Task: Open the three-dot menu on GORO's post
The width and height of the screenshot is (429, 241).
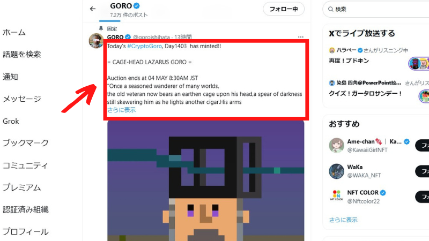Action: (301, 37)
